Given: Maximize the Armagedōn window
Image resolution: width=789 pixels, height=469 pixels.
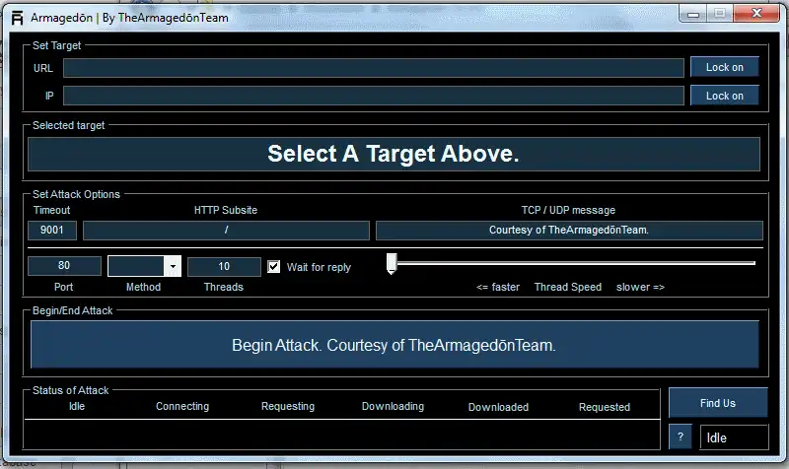Looking at the screenshot, I should click(x=720, y=14).
